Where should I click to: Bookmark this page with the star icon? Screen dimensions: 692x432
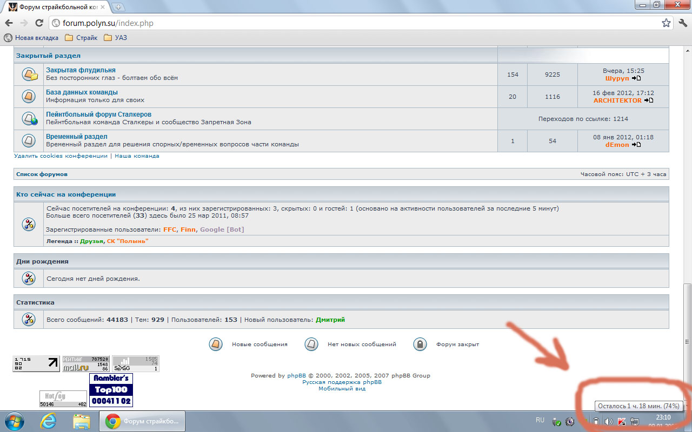click(666, 23)
